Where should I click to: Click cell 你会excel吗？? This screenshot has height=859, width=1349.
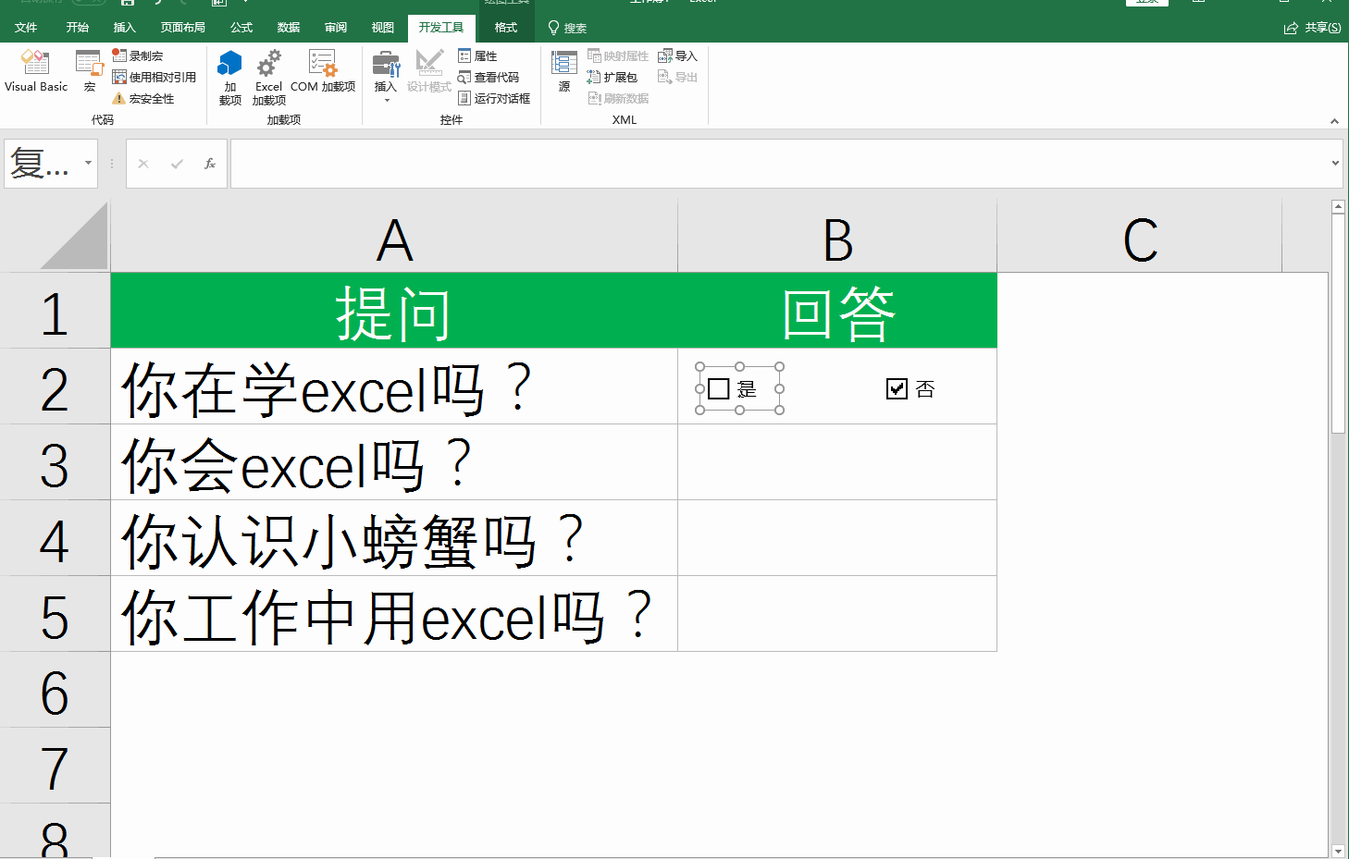[x=394, y=462]
